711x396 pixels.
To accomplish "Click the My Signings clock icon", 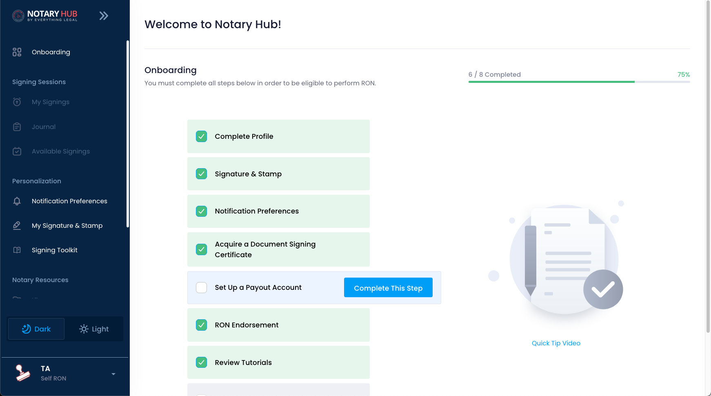I will tap(17, 102).
